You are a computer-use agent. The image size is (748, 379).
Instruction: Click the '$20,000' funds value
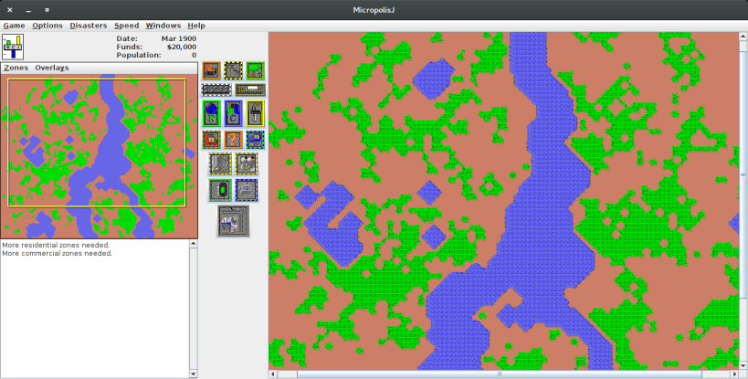click(x=182, y=47)
